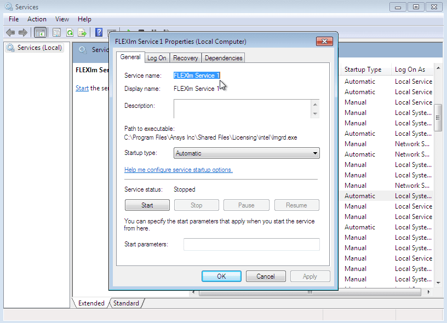Image resolution: width=447 pixels, height=323 pixels.
Task: Click the Dependencies tab
Action: (x=223, y=57)
